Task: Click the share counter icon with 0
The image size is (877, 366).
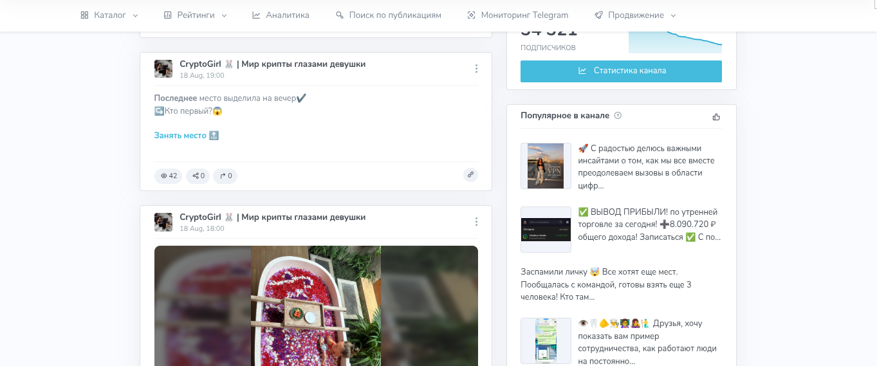Action: coord(198,176)
